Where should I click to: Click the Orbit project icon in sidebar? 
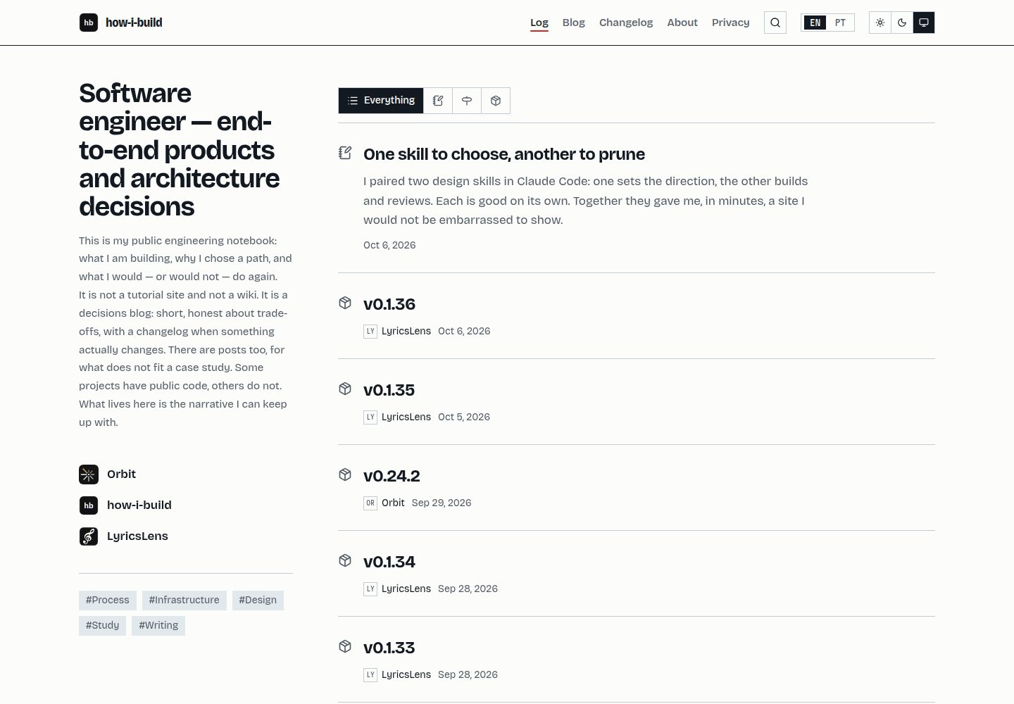click(89, 474)
